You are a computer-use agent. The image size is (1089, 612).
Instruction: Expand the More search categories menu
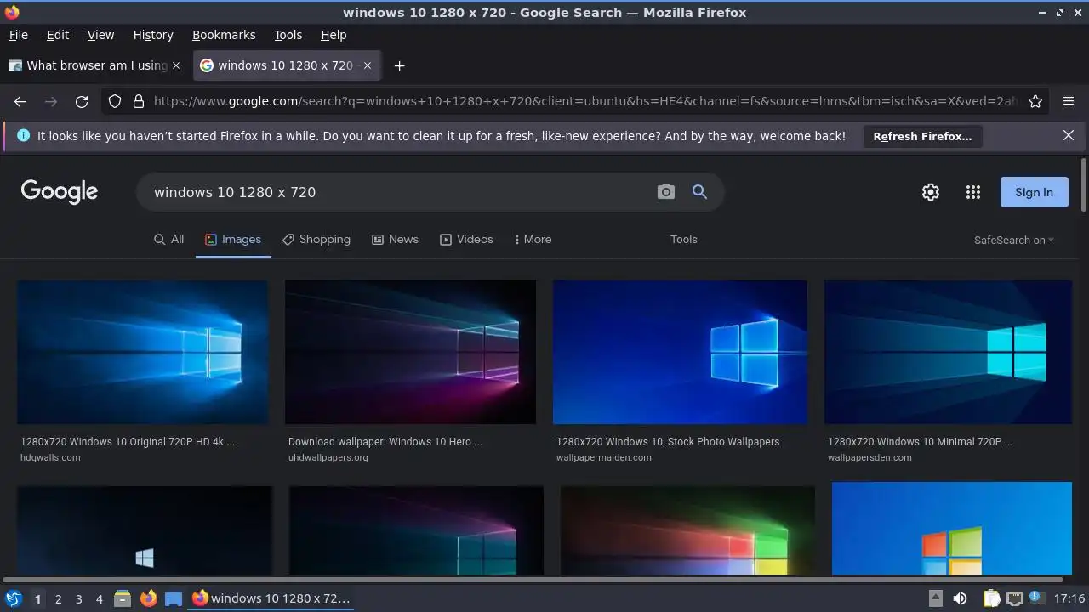click(x=533, y=240)
